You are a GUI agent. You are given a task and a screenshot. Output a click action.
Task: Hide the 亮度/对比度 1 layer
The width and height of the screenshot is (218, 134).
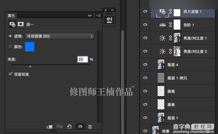click(145, 38)
